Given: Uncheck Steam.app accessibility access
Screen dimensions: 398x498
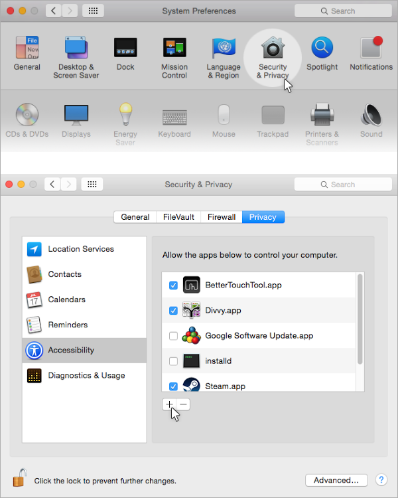Looking at the screenshot, I should 173,386.
